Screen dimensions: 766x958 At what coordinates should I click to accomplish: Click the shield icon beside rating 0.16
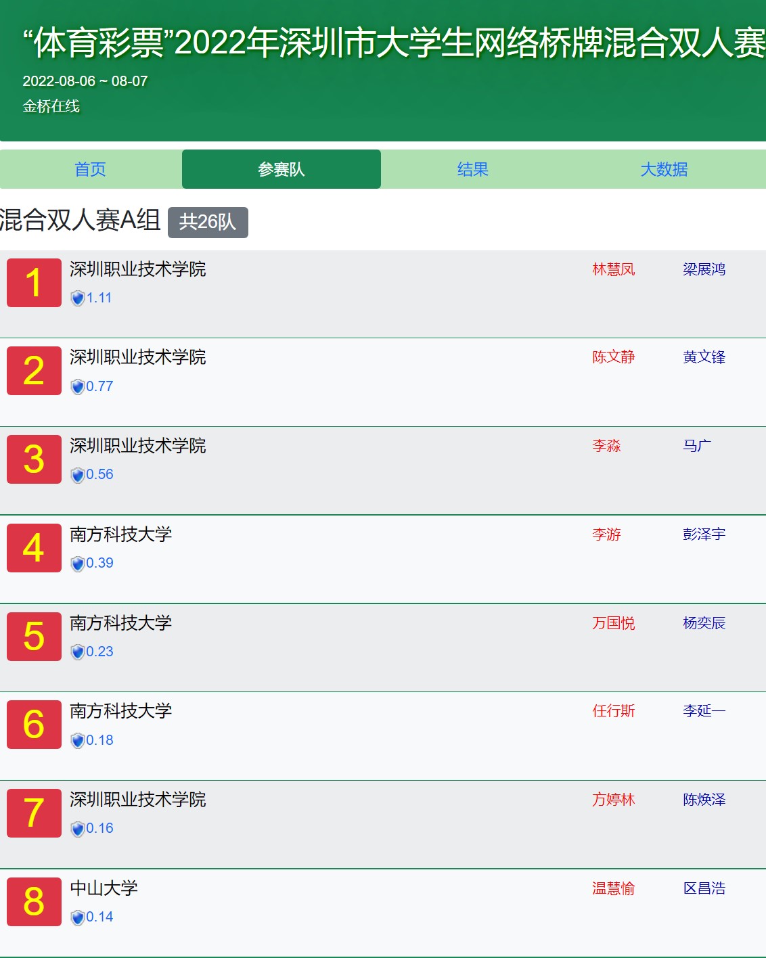[x=78, y=829]
